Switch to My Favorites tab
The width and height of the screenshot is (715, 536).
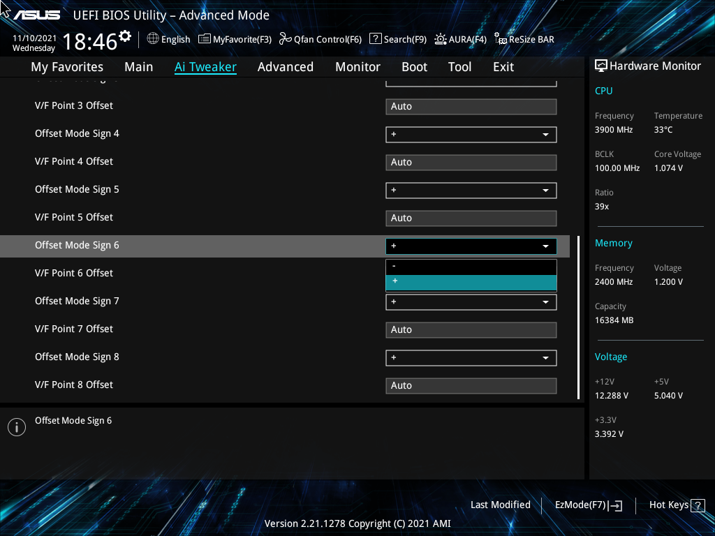coord(67,67)
